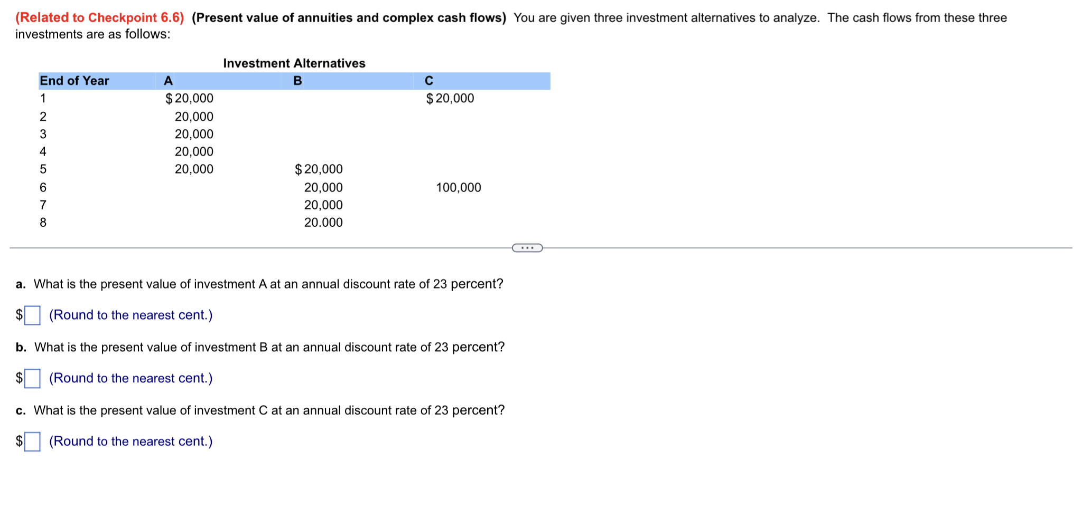Click the $20,000 value in year 5 column B
The image size is (1082, 508).
(319, 169)
